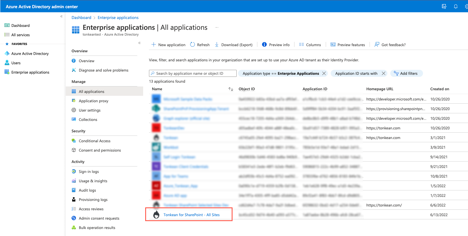Screen dimensions: 468x236
Task: Click the 9/14/2021 created date
Action: point(439,157)
